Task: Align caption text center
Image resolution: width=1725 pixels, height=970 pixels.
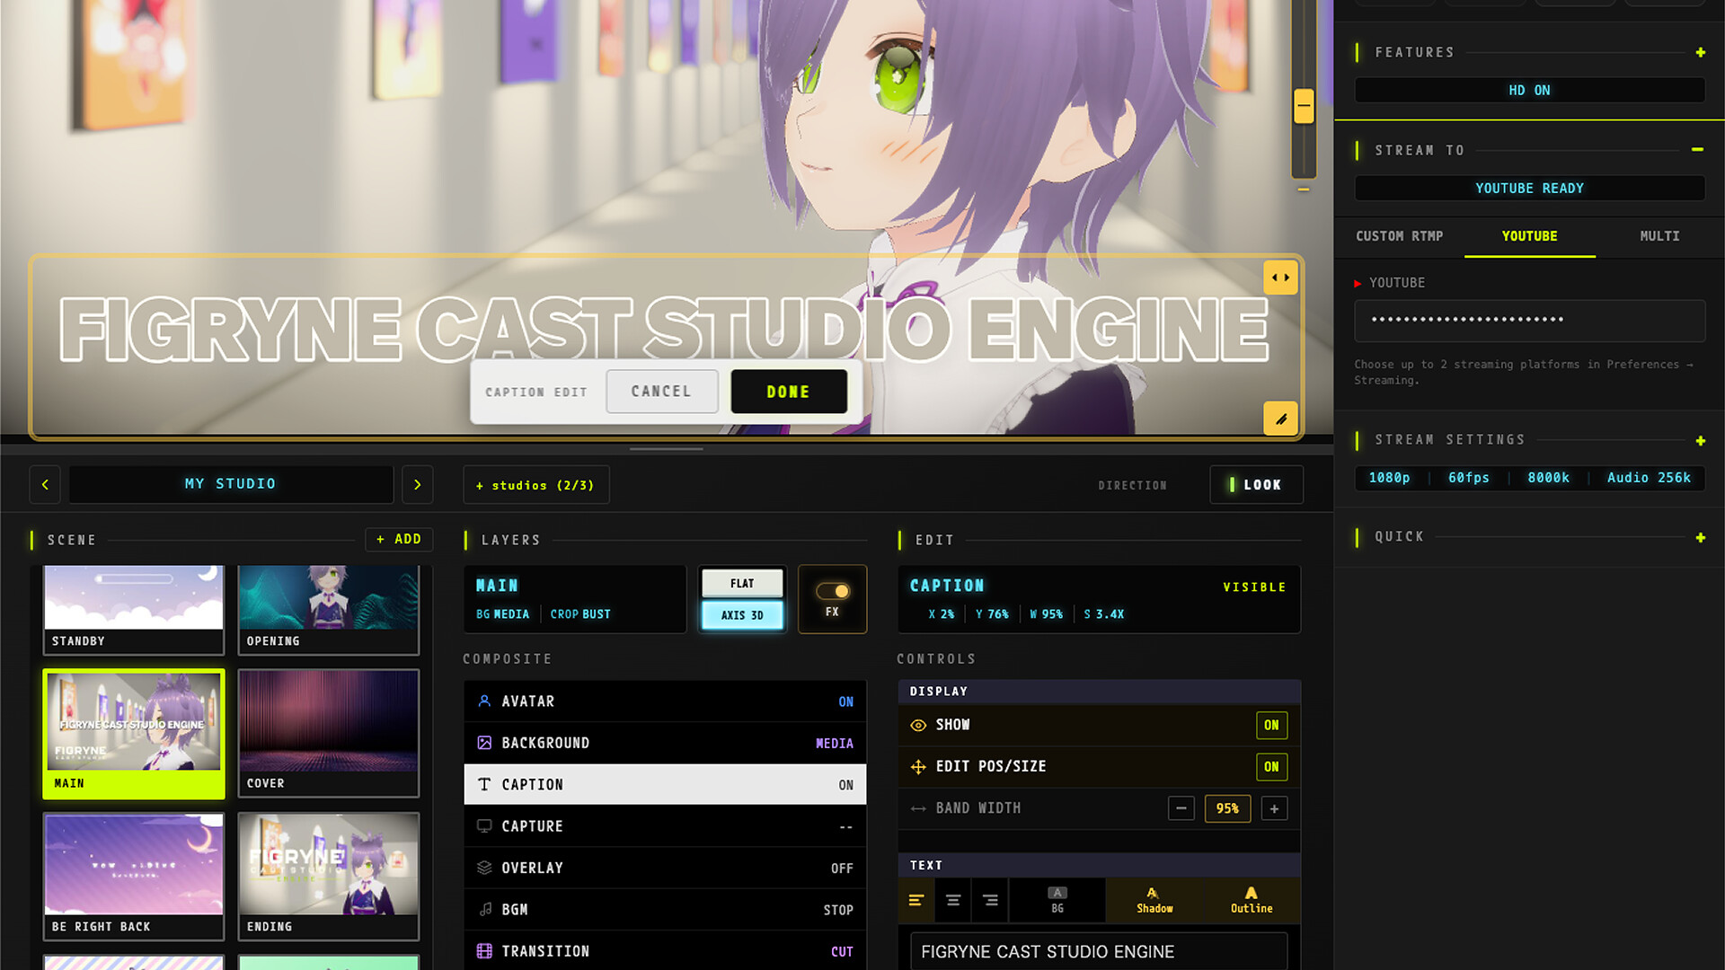Action: [953, 900]
